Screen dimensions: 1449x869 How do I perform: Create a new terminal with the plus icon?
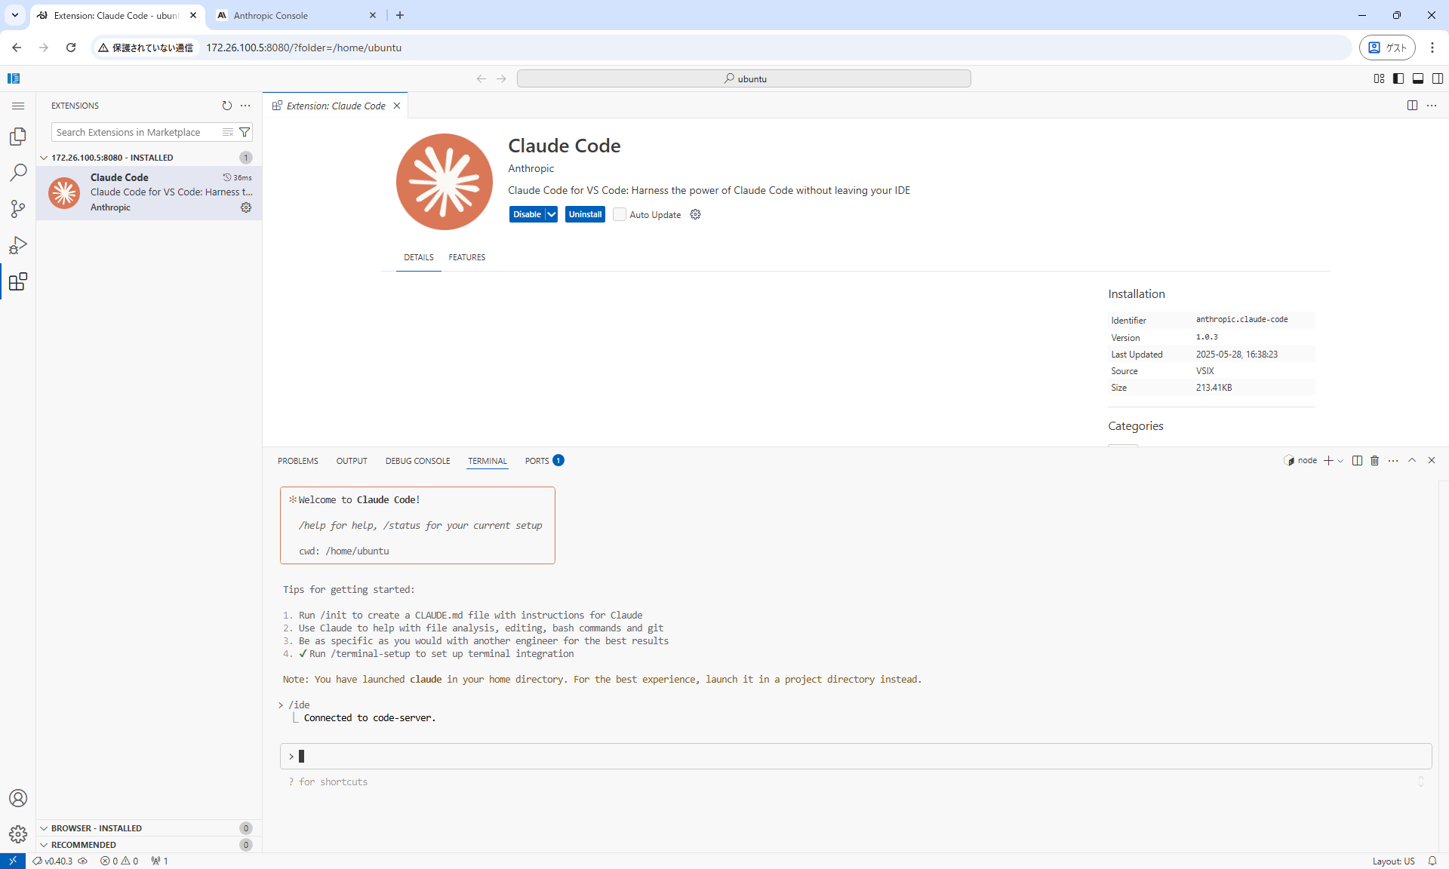click(x=1328, y=461)
